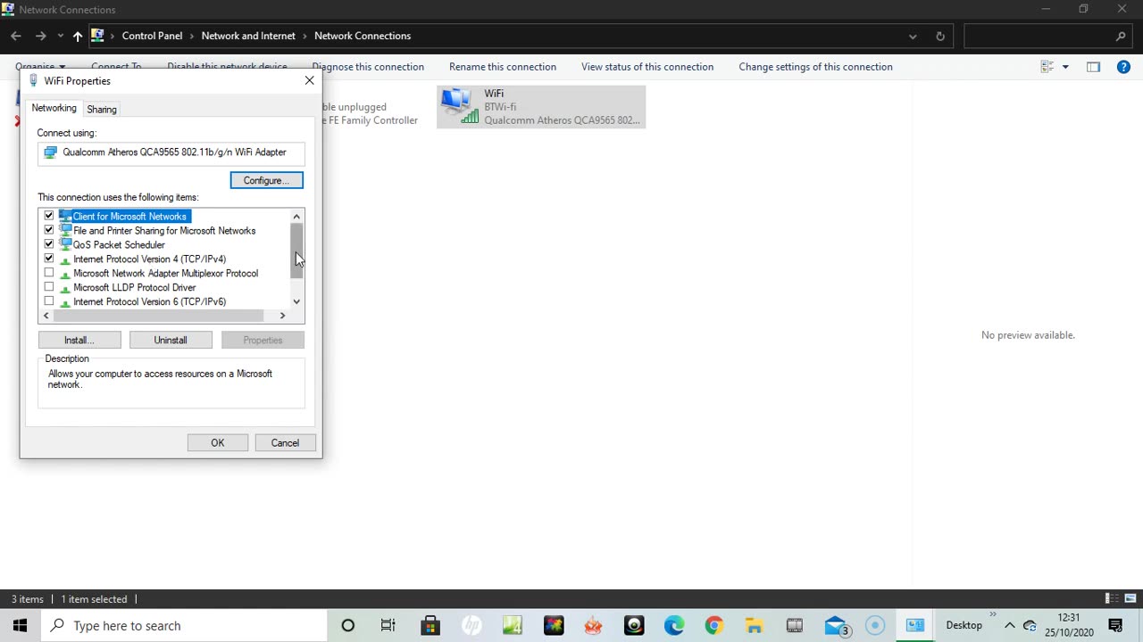Check Microsoft LLDP Protocol Driver
This screenshot has width=1143, height=642.
point(49,287)
